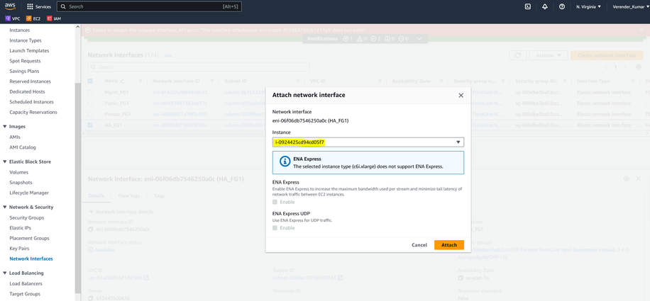This screenshot has height=301, width=650.
Task: Open Load Balancers in sidebar
Action: [26, 283]
